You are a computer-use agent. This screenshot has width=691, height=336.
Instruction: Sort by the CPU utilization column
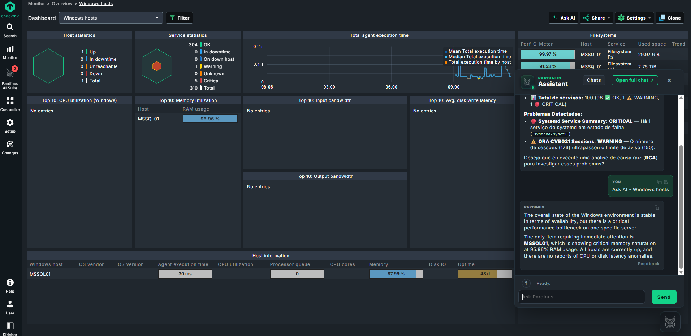pyautogui.click(x=236, y=264)
